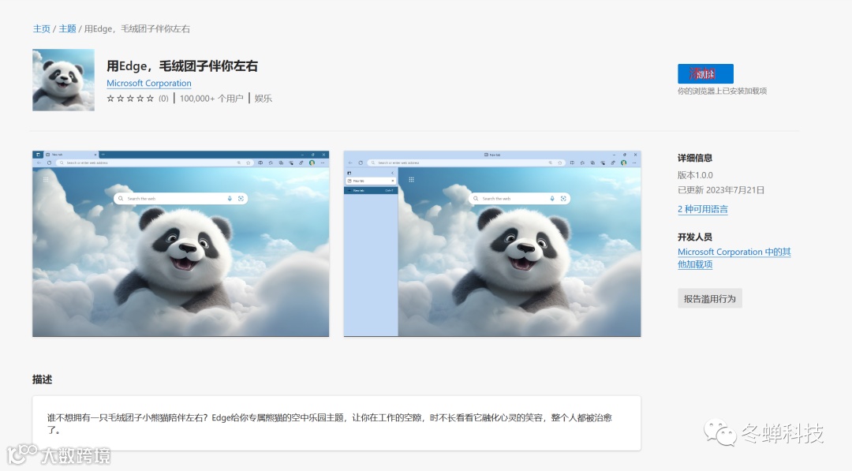Open second preview screenshot with vertical tabs

[492, 244]
